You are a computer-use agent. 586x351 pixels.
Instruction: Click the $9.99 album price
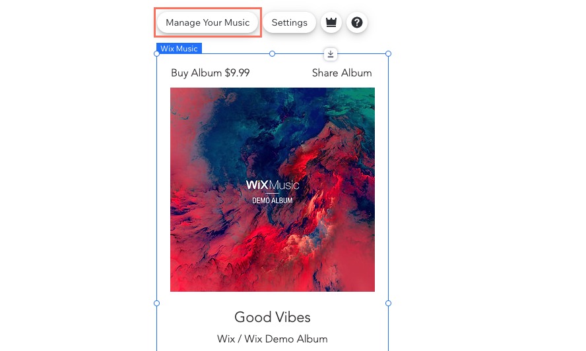(238, 72)
